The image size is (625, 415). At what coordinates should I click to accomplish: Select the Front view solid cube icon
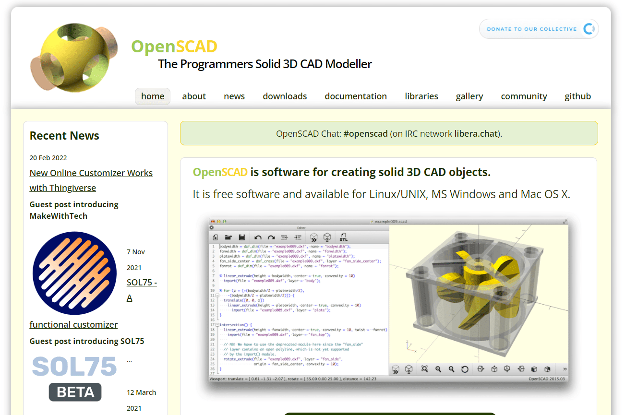point(534,369)
